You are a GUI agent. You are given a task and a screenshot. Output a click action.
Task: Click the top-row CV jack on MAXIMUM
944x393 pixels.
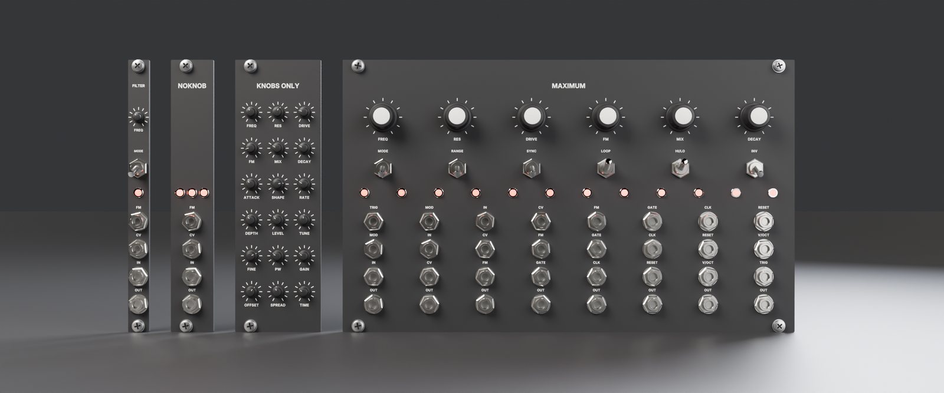(540, 222)
